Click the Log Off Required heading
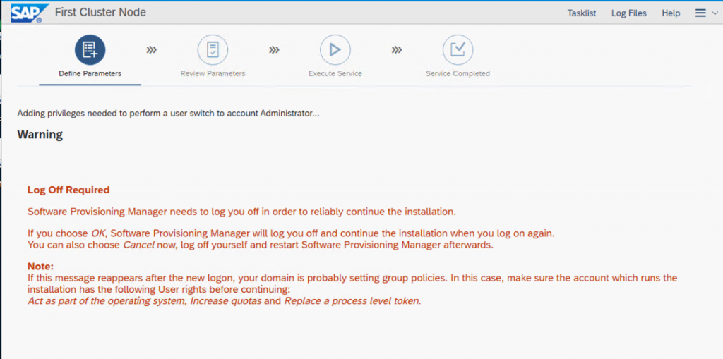 [x=68, y=190]
